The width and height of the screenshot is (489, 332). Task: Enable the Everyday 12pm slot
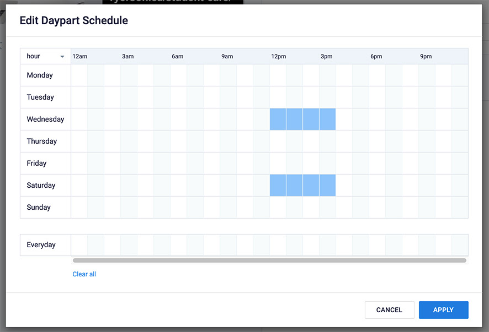click(x=278, y=245)
